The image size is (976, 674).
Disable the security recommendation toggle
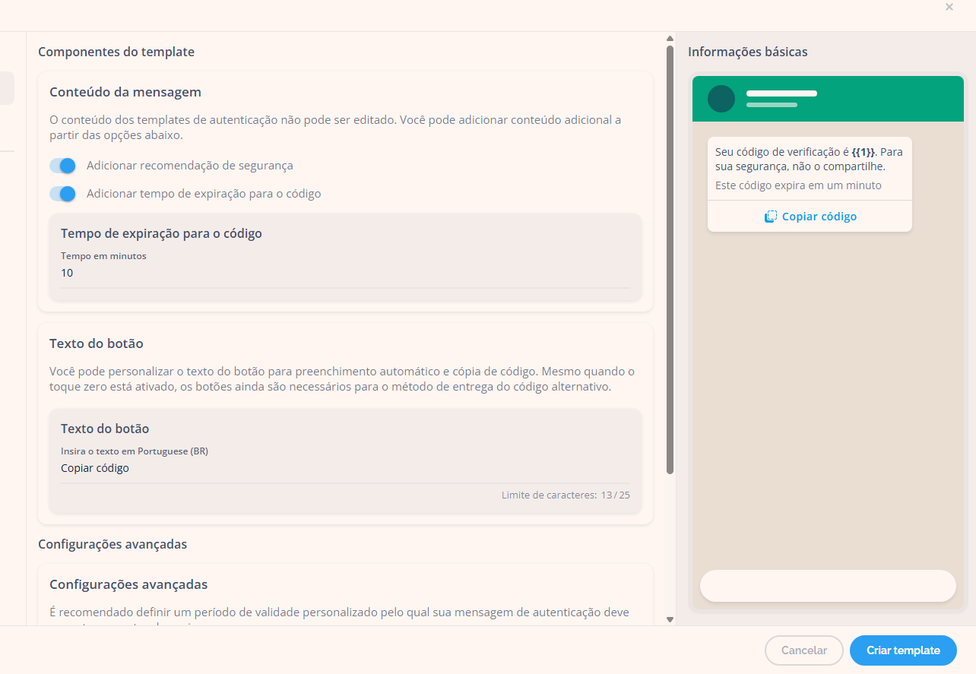tap(62, 166)
